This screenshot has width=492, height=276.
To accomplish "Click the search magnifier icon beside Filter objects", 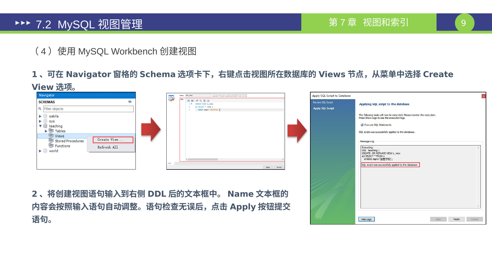I will 40,109.
